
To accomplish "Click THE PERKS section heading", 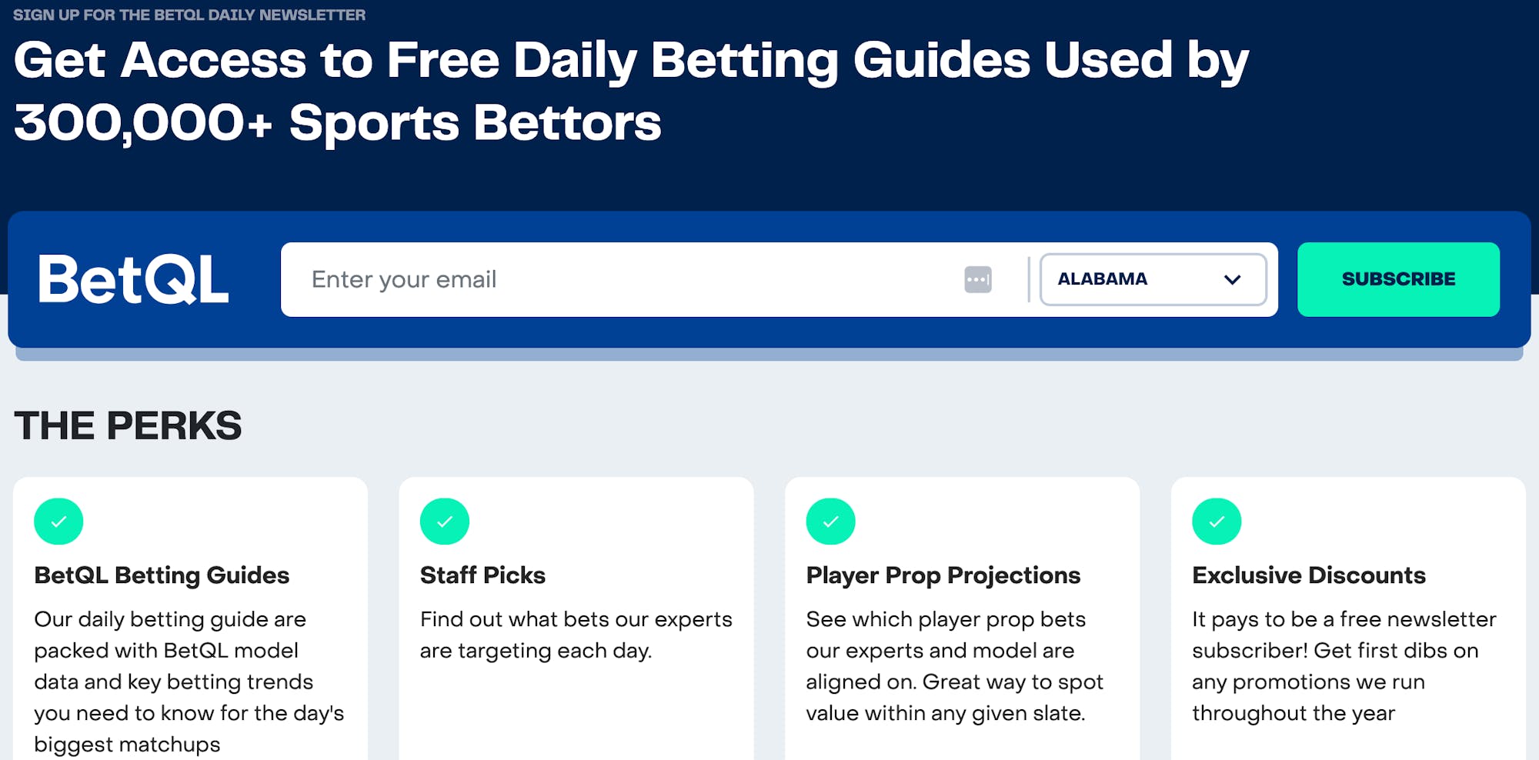I will [128, 426].
